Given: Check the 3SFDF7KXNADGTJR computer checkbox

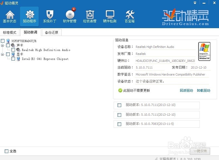Looking at the screenshot, I should pos(3,41).
